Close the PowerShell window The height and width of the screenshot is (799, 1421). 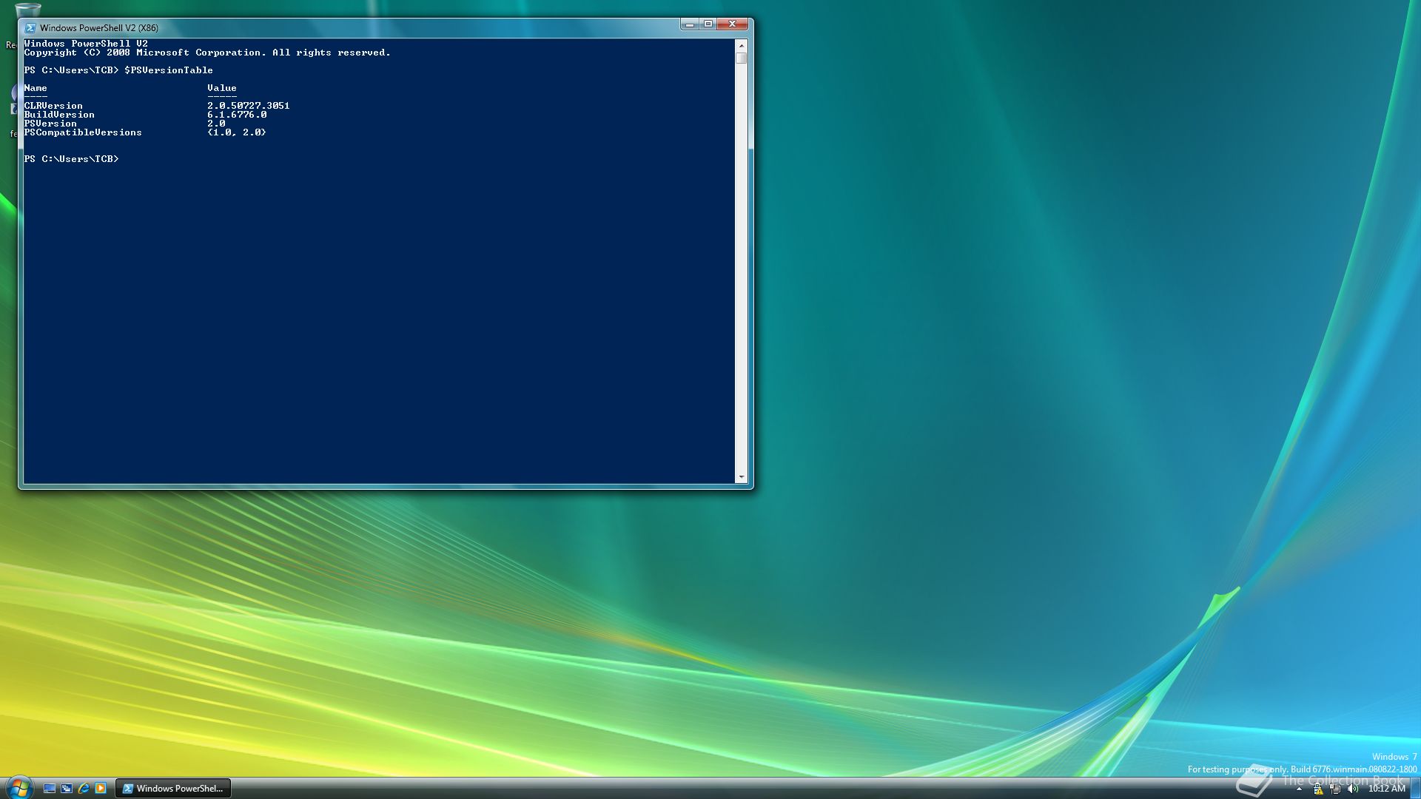(733, 24)
